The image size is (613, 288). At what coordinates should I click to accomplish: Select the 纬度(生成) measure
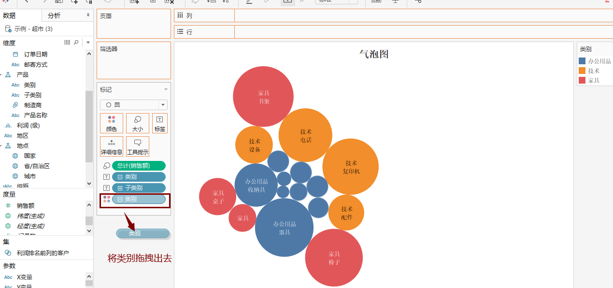tap(31, 216)
